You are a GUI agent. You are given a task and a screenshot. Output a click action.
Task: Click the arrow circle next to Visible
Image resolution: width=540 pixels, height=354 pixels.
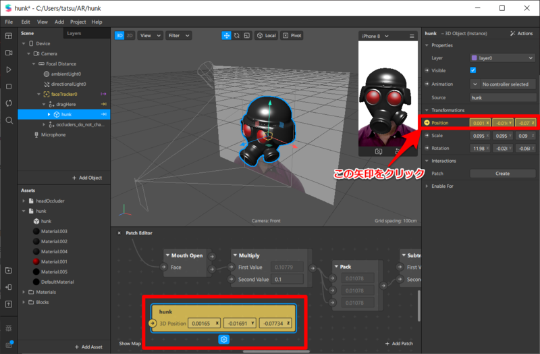coord(427,70)
